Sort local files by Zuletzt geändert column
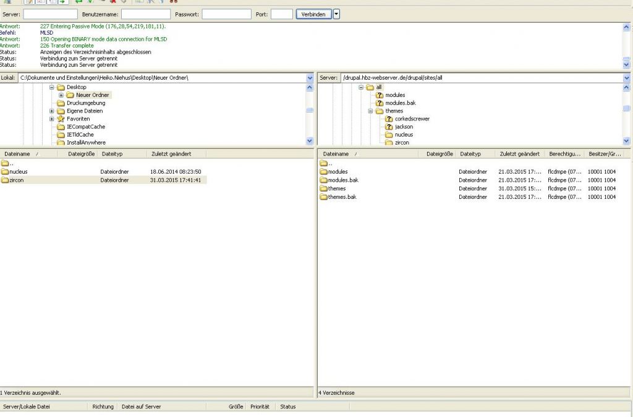633x417 pixels. coord(171,153)
